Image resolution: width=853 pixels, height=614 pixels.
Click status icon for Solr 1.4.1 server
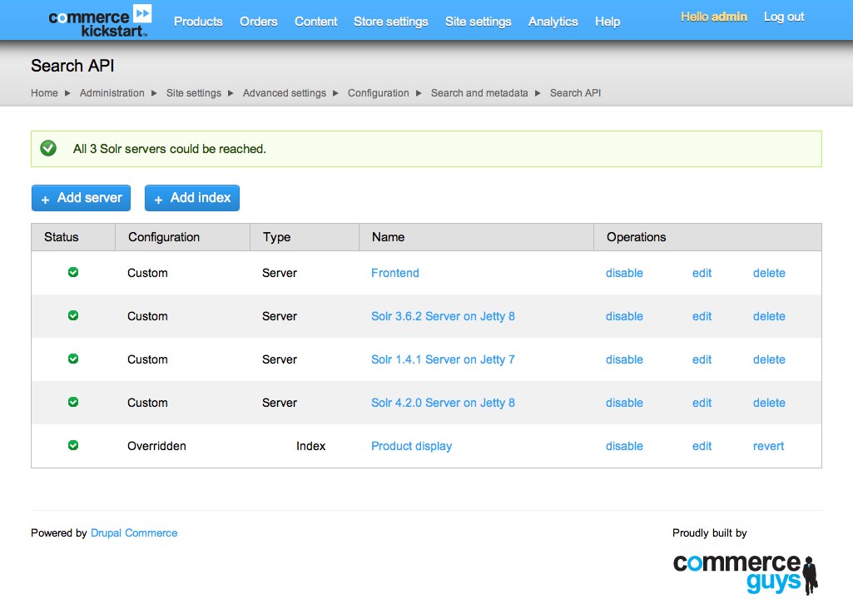click(x=73, y=359)
